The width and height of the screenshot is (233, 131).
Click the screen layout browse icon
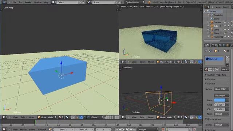pos(54,2)
